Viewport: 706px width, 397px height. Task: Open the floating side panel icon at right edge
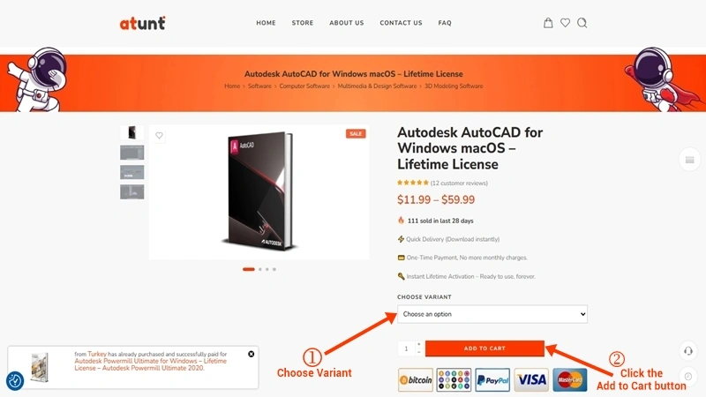[x=689, y=160]
